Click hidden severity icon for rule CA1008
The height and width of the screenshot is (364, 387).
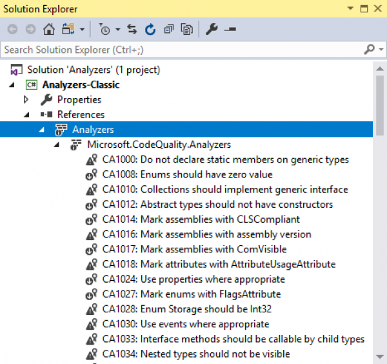click(x=92, y=175)
